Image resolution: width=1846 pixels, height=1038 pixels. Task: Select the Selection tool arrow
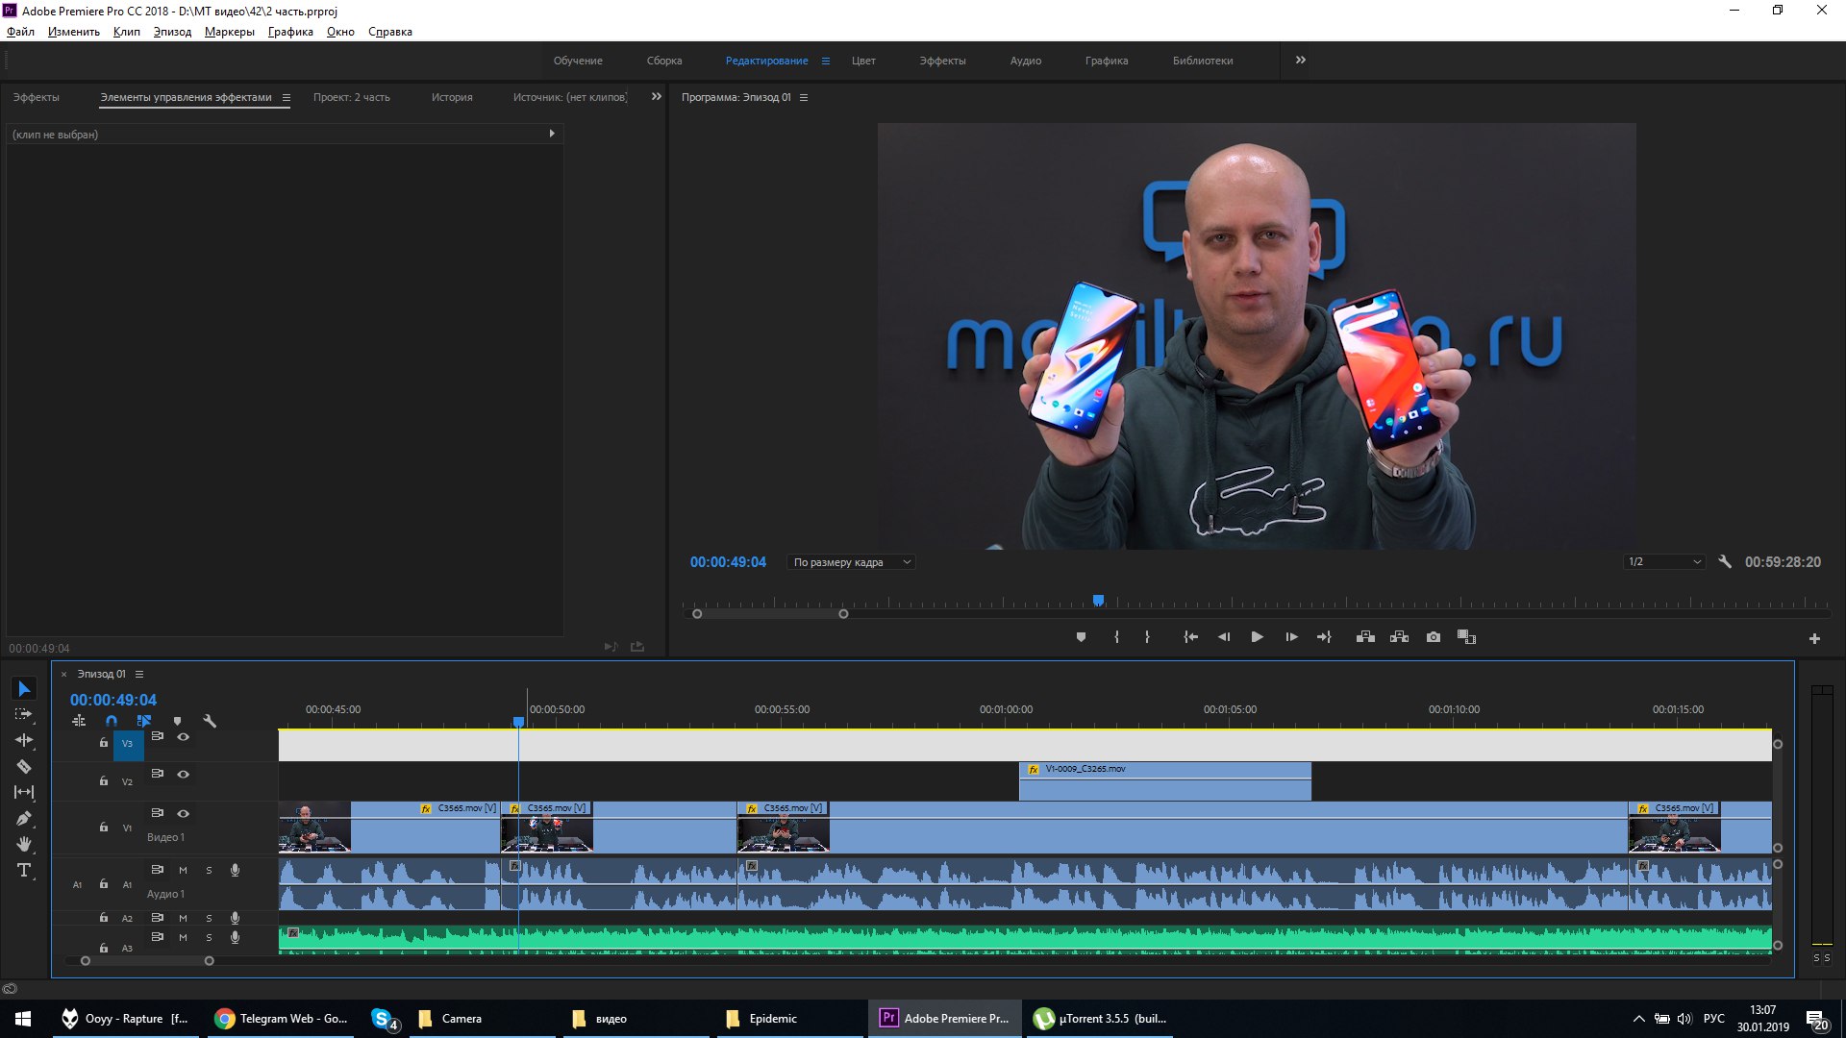24,689
